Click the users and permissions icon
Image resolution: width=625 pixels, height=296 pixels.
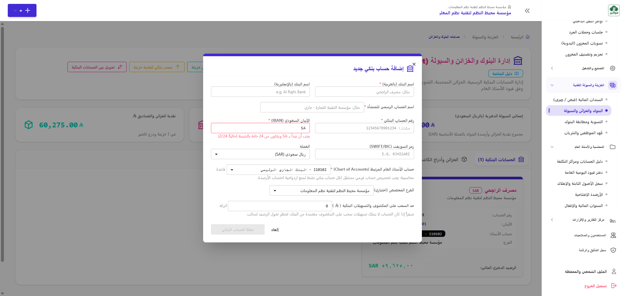(x=613, y=235)
